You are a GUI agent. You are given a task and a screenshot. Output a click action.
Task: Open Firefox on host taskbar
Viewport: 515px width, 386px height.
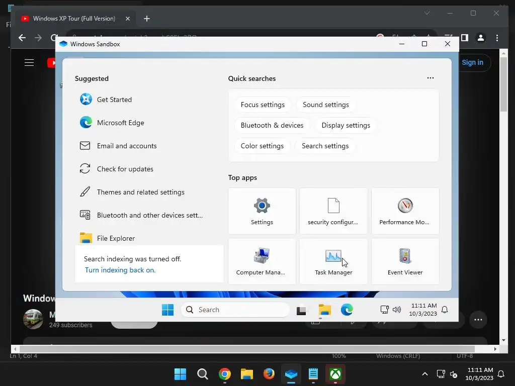(269, 374)
